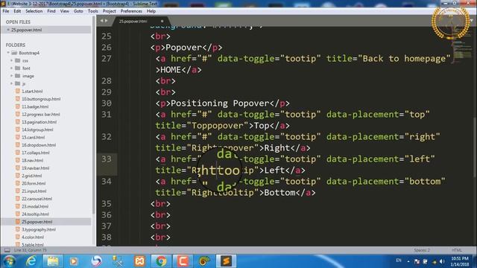The height and width of the screenshot is (268, 477).
Task: Select the Bootstrap4 folder icon
Action: 14,53
